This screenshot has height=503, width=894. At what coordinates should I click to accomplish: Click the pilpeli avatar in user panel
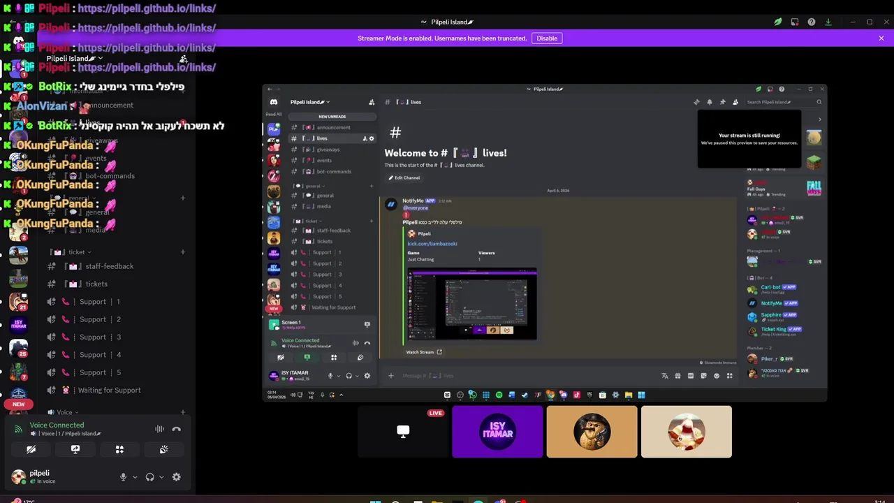[x=18, y=477]
